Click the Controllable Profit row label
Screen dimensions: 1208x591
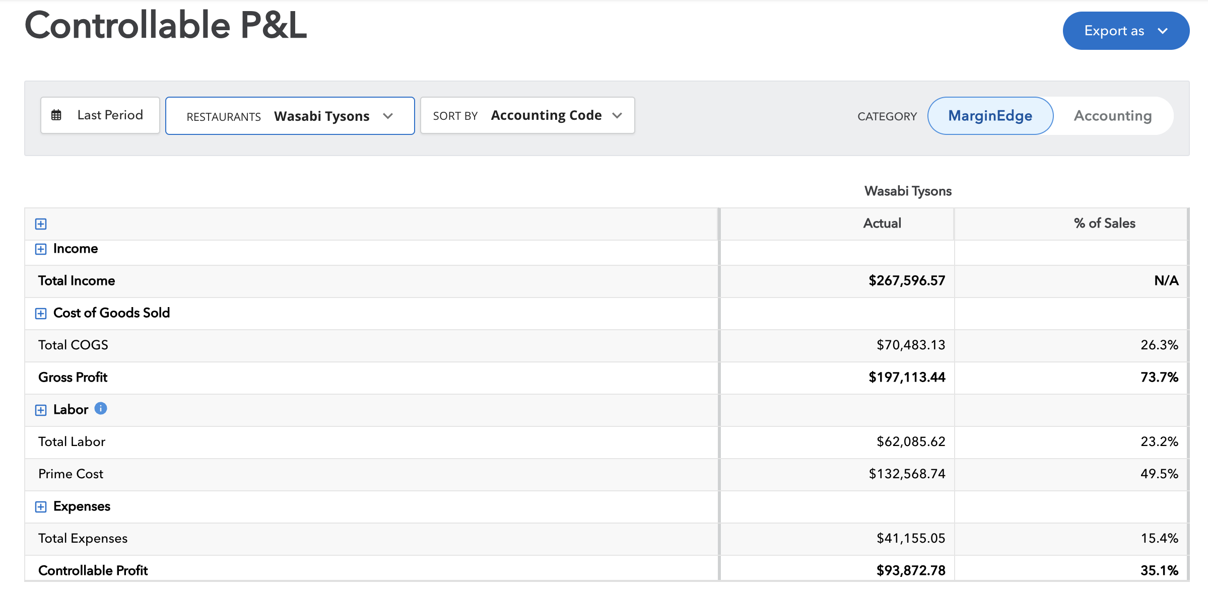coord(93,571)
